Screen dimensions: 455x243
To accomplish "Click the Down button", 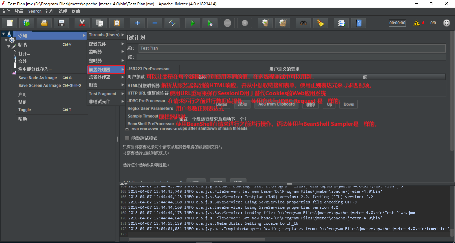I will [349, 105].
